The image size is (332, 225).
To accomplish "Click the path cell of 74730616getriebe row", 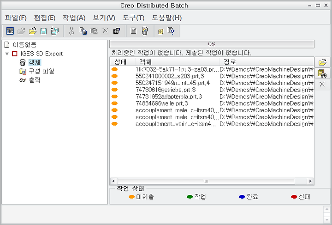I will tap(267, 90).
